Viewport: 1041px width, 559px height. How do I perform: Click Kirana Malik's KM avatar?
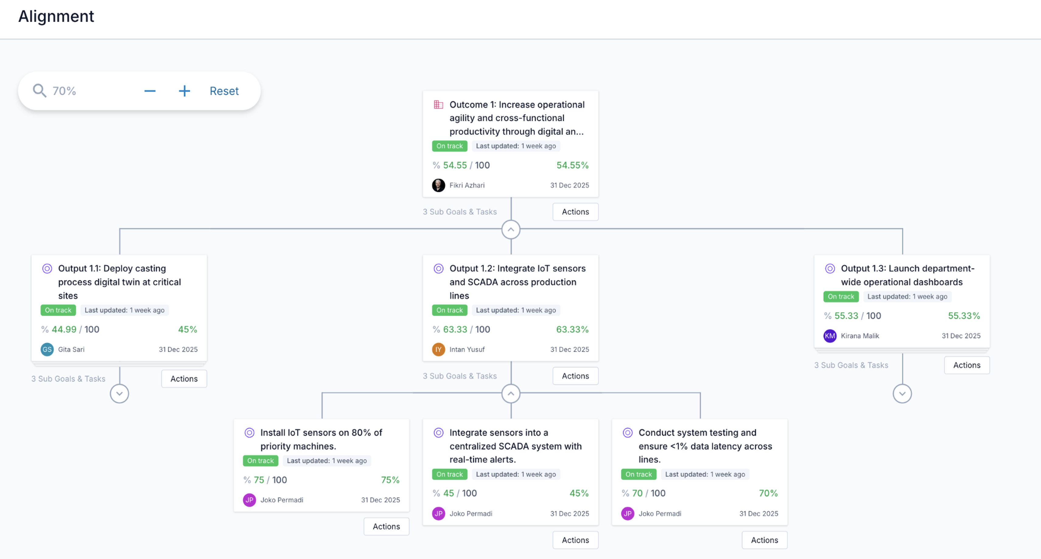click(830, 336)
